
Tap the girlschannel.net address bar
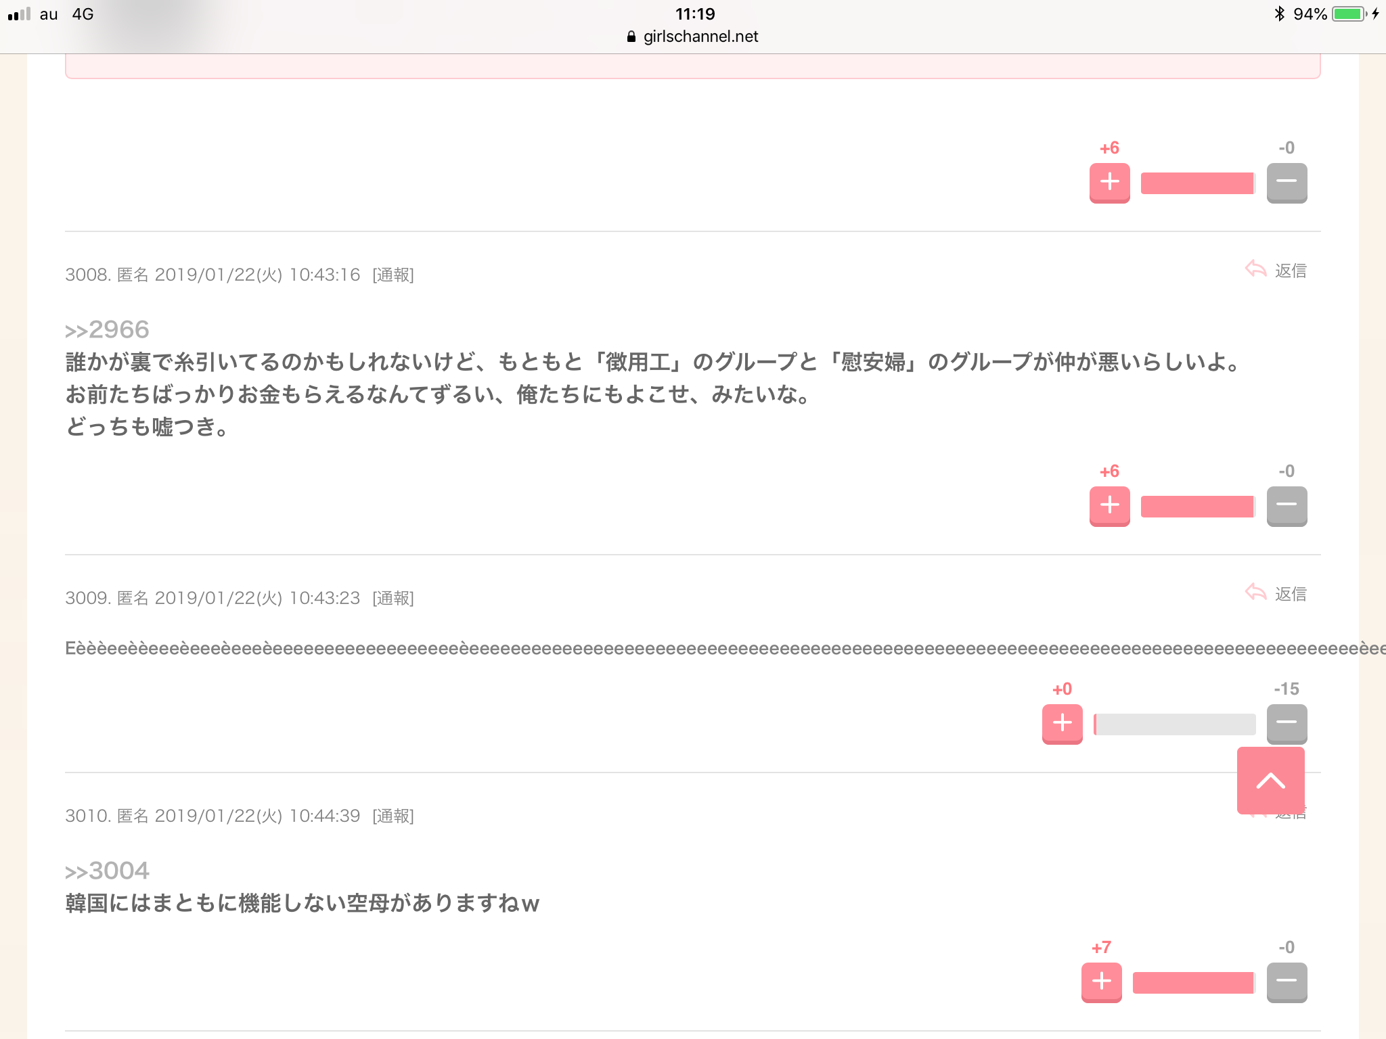[693, 37]
